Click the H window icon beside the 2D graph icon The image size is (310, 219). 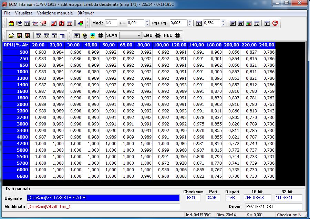click(x=27, y=23)
